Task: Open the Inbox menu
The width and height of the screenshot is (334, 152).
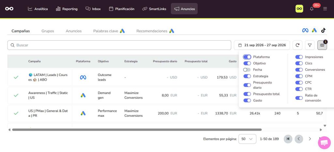Action: [93, 9]
